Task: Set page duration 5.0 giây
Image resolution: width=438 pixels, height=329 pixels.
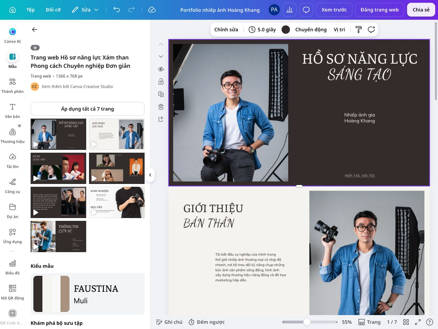Action: pos(262,30)
